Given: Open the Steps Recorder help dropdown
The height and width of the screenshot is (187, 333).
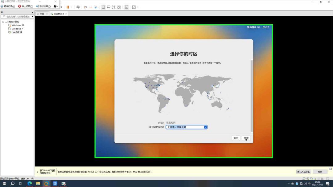Looking at the screenshot, I should tap(57, 6).
